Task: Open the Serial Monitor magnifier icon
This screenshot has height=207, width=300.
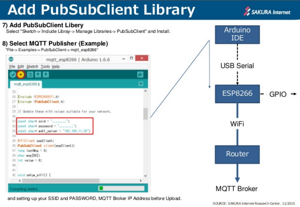Action: click(140, 75)
